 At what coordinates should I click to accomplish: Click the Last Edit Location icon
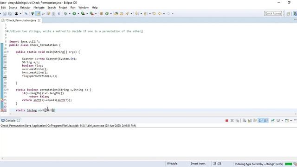click(154, 13)
